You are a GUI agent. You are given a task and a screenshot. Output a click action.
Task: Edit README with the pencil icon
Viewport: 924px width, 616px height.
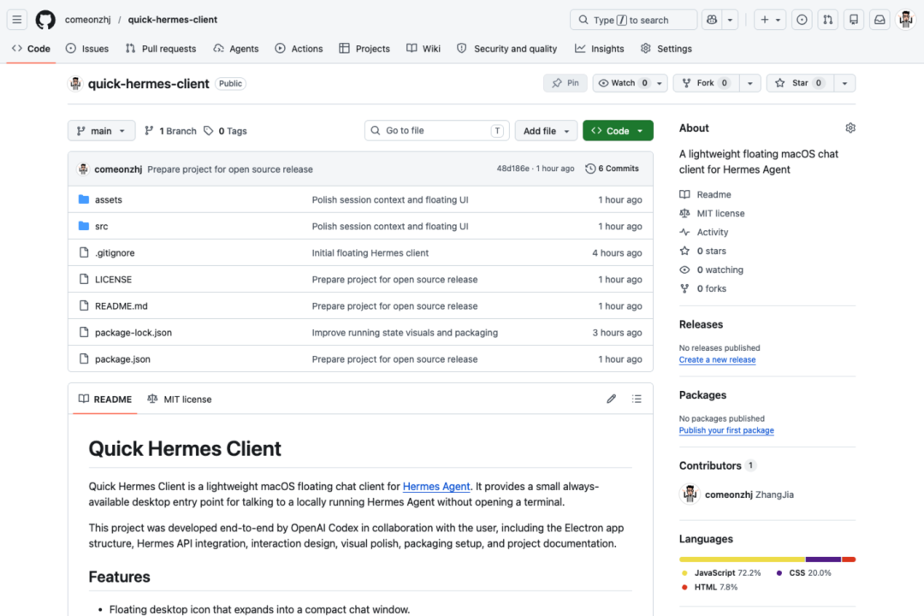[x=611, y=399]
